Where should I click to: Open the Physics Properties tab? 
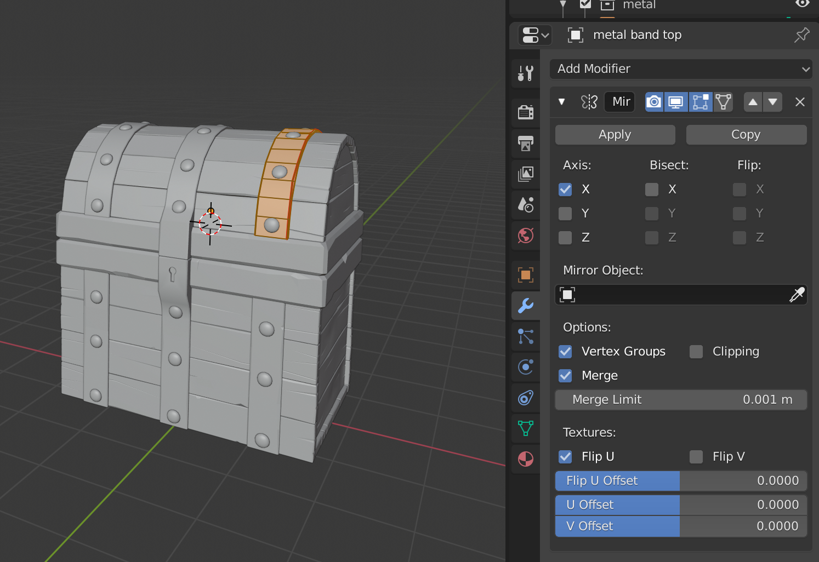click(x=525, y=367)
